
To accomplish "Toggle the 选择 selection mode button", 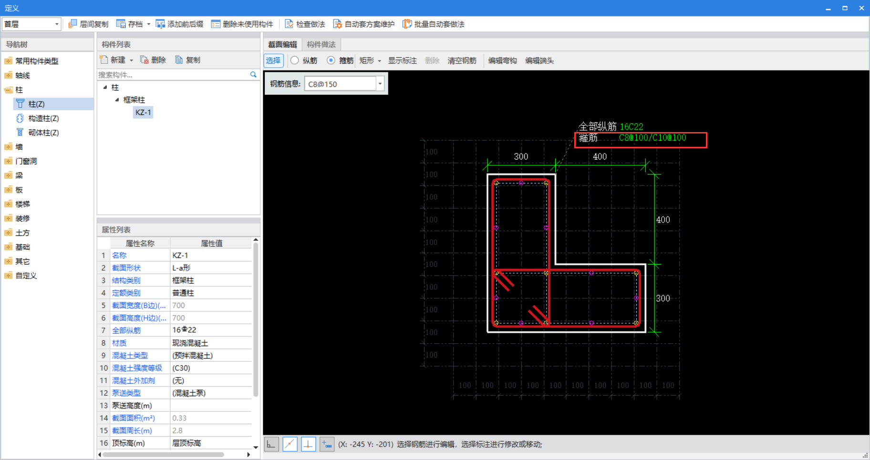I will 273,61.
